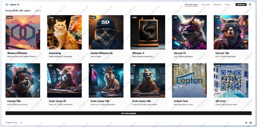Select the Llama2 13b card
Viewport: 257px width, 127px height.
pos(231,37)
